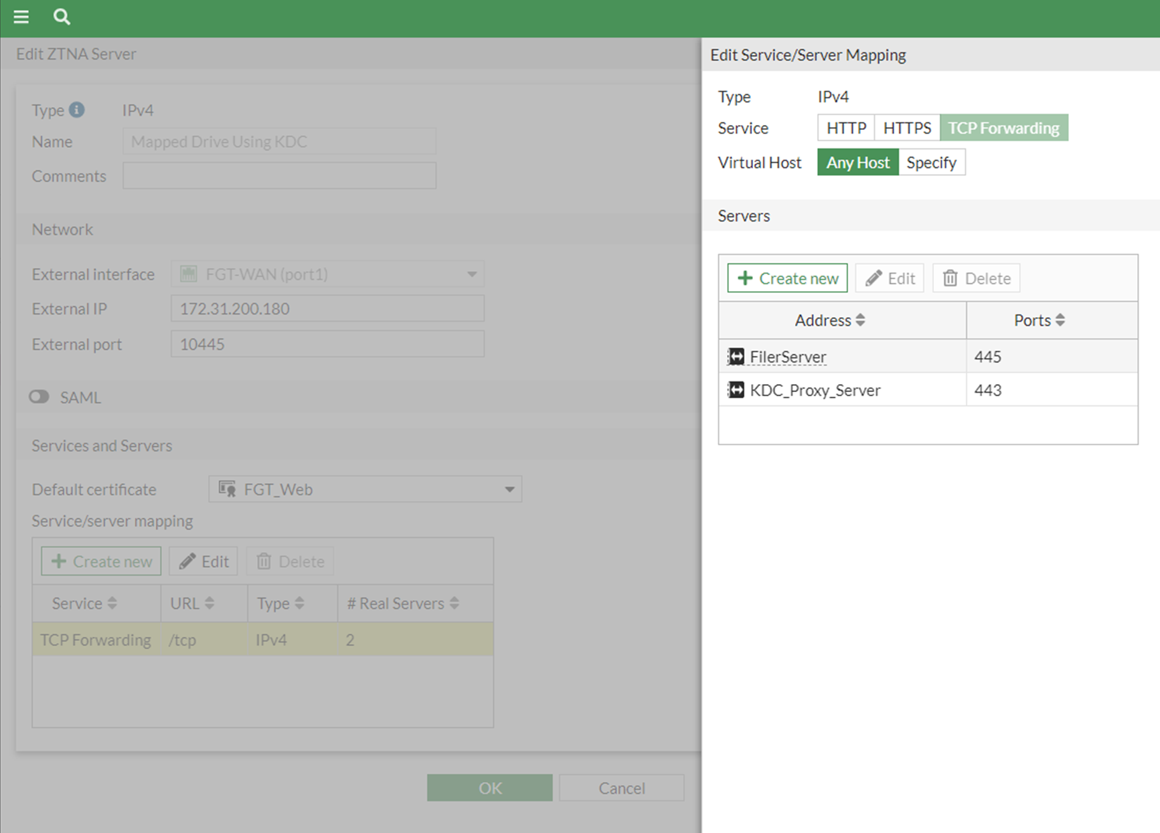This screenshot has height=833, width=1160.
Task: Click Create new in the Servers panel
Action: pyautogui.click(x=786, y=278)
